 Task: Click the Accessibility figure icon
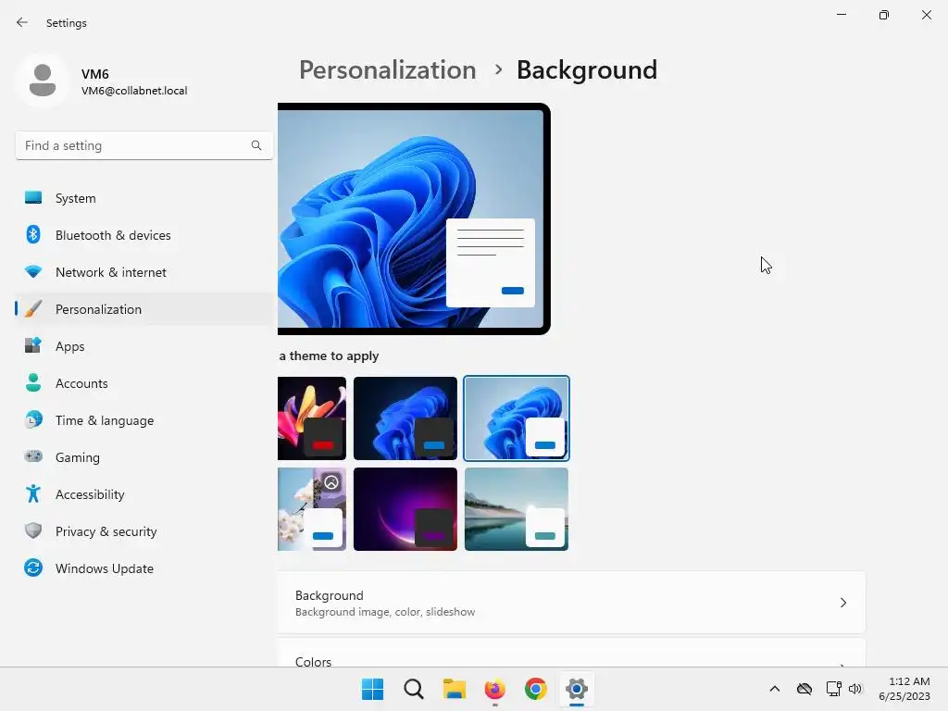(x=33, y=494)
